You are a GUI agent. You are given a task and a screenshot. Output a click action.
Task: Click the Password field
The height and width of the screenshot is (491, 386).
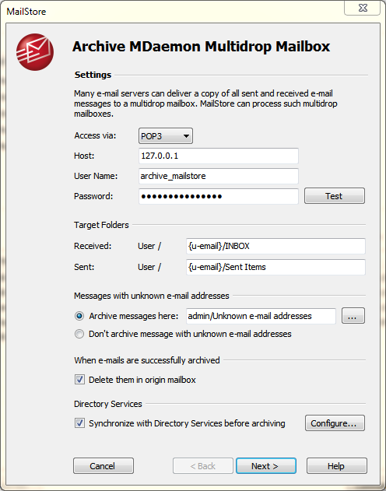click(219, 196)
